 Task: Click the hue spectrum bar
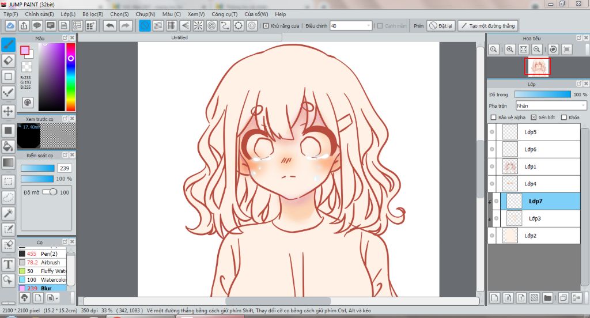coord(71,77)
